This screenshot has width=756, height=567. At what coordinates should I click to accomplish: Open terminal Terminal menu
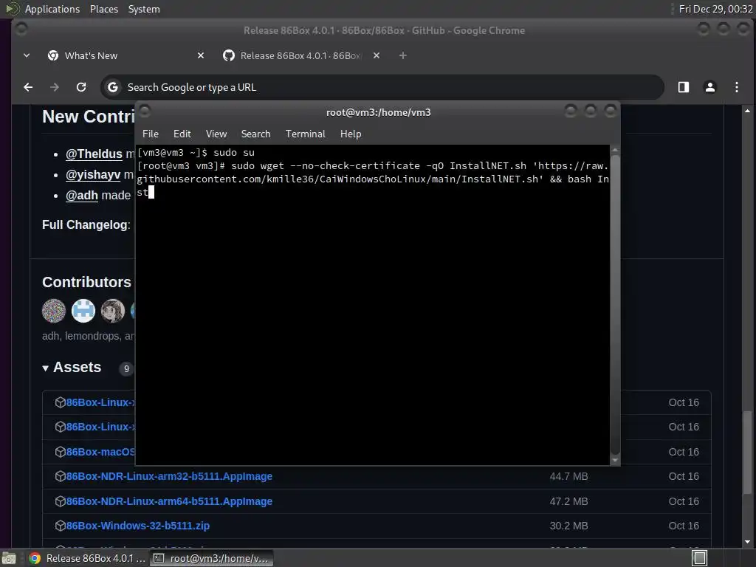[x=305, y=134]
